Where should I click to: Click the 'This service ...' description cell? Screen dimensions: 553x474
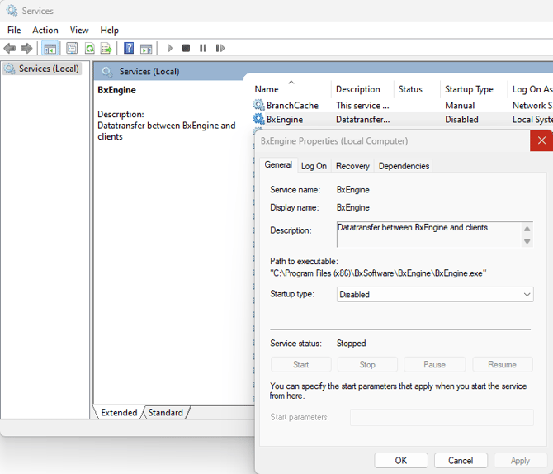362,105
